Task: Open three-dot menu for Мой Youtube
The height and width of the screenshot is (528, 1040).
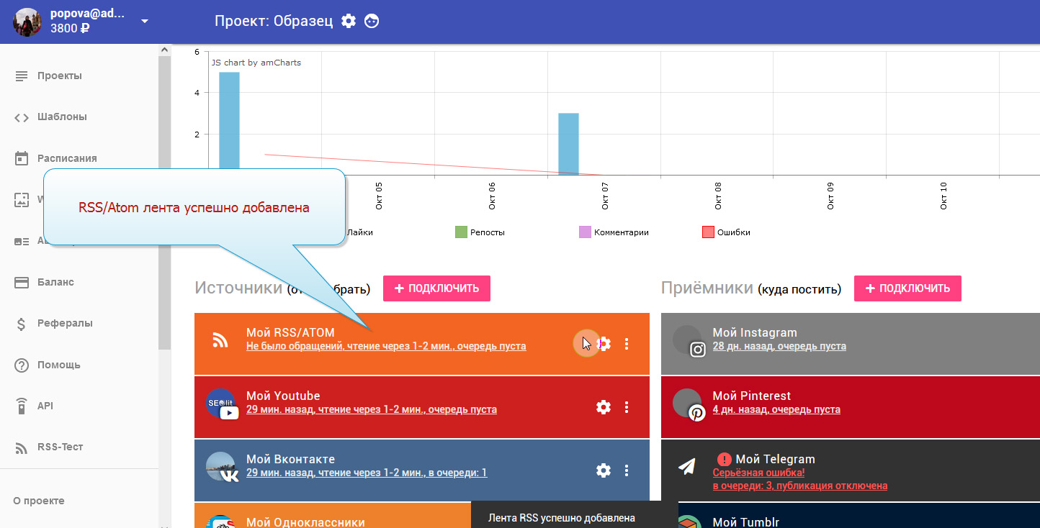Action: pos(627,407)
